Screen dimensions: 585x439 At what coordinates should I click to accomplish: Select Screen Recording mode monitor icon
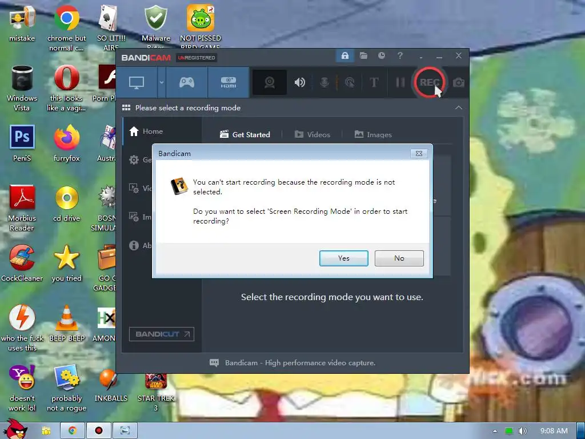(x=136, y=82)
